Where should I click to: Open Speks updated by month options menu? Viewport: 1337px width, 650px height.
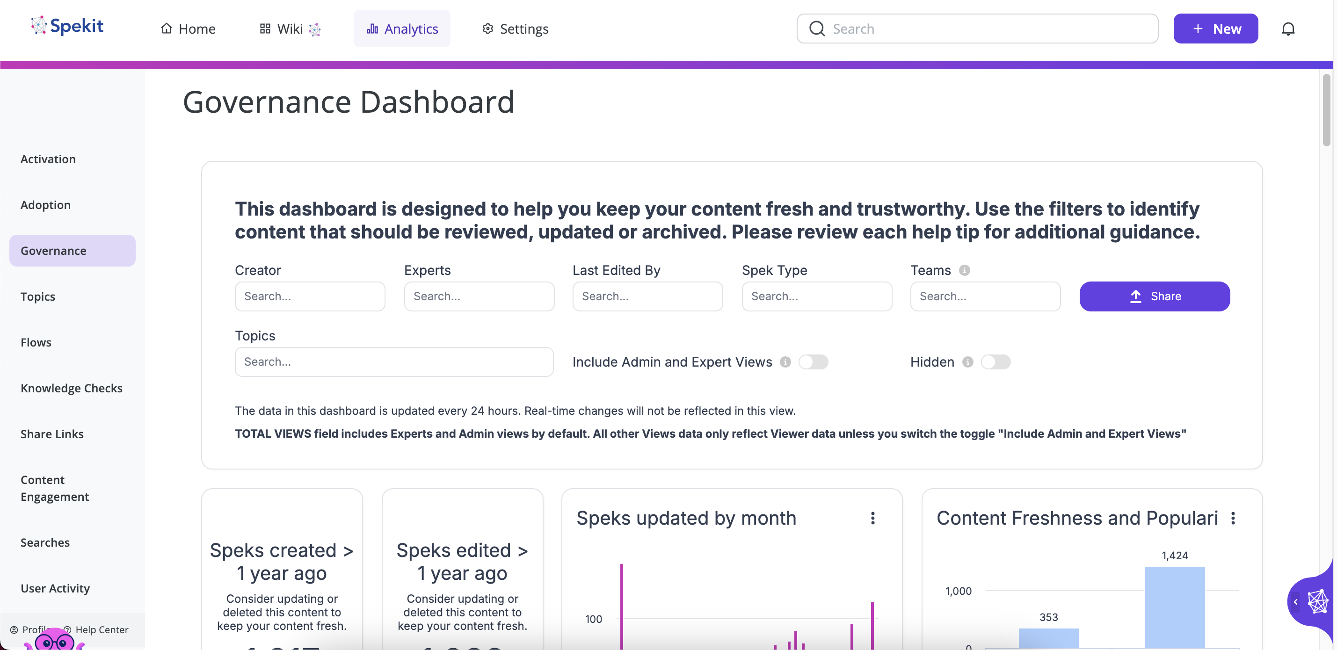(872, 518)
